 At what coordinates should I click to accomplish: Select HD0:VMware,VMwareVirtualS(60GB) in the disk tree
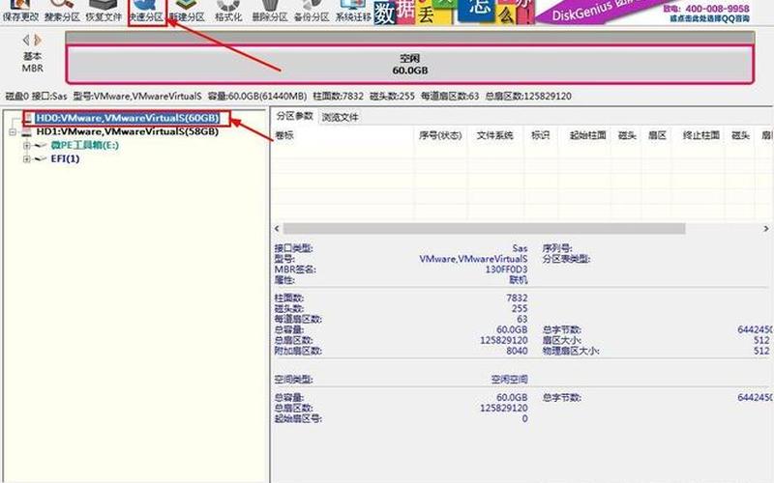pos(128,118)
